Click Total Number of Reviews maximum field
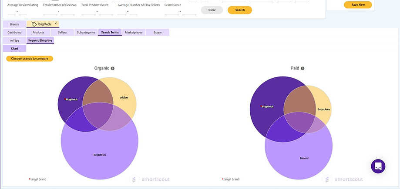400x189 pixels. (x=67, y=12)
